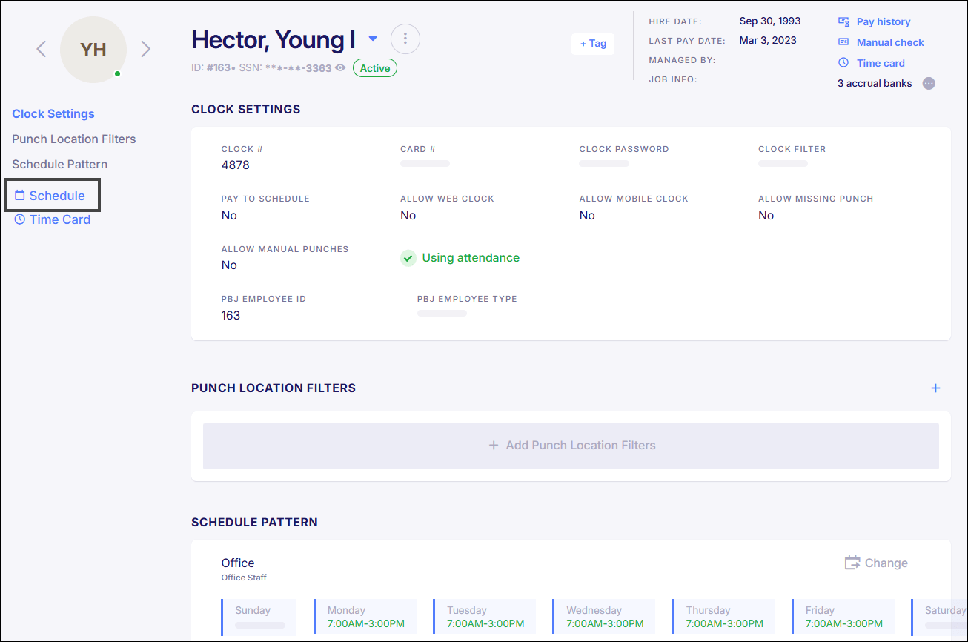968x642 pixels.
Task: Select Schedule Pattern in sidebar
Action: (60, 164)
